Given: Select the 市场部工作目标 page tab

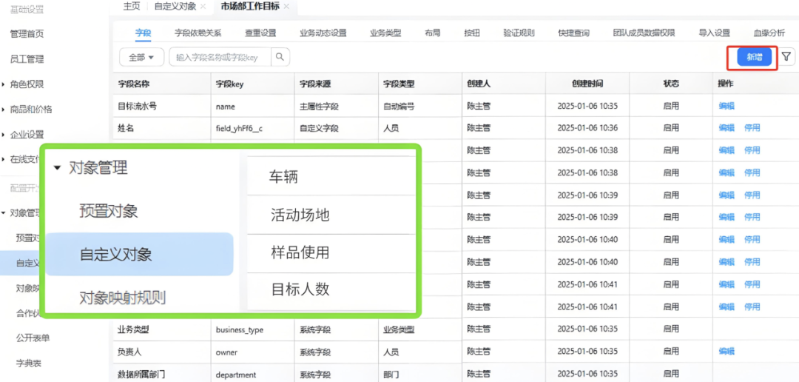Looking at the screenshot, I should point(250,6).
